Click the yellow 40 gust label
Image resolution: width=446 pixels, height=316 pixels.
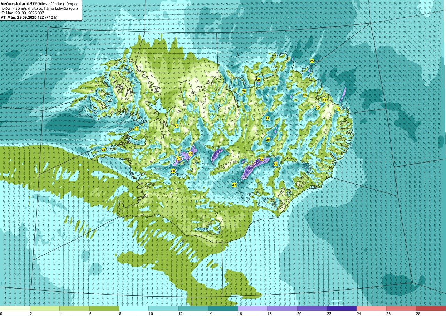tap(179, 158)
